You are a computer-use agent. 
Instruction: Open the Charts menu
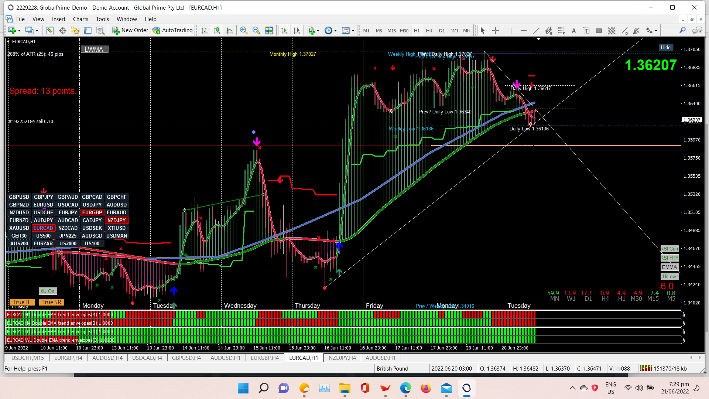[80, 19]
